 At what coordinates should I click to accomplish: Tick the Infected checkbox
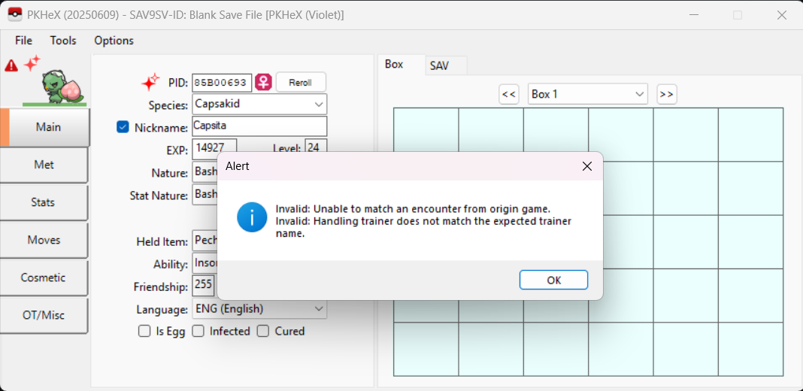198,331
